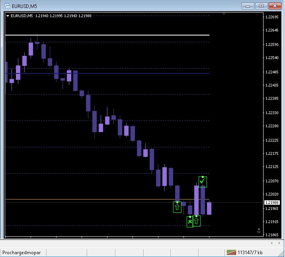Maximize the EURUSD,M5 chart window
Image resolution: width=285 pixels, height=257 pixels.
[261, 6]
